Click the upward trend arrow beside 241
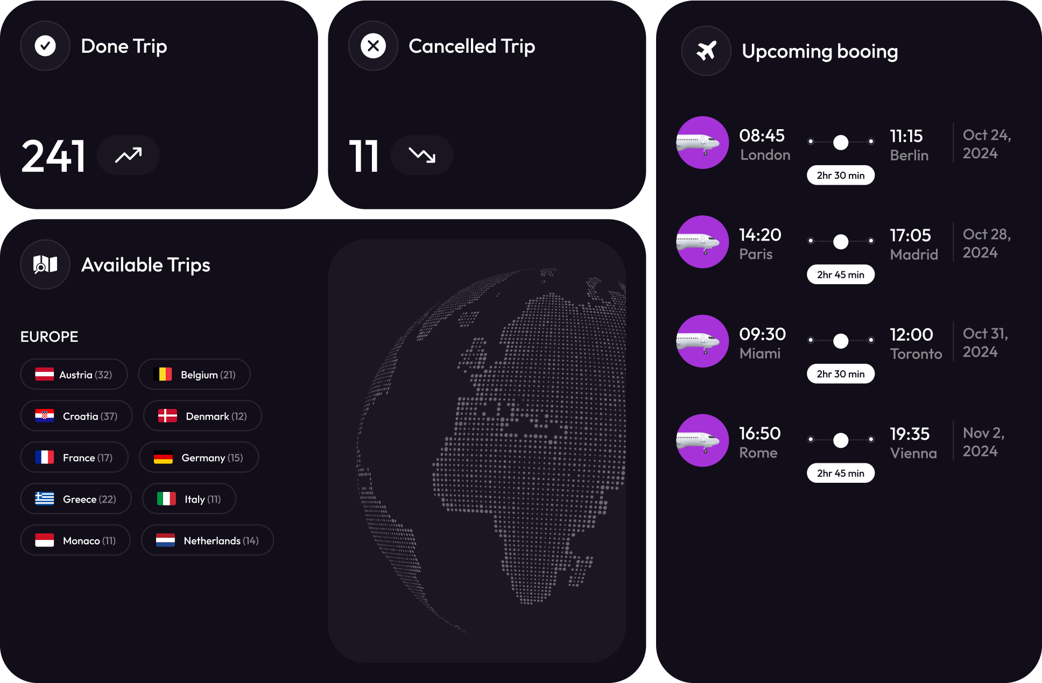The width and height of the screenshot is (1042, 683). (128, 155)
